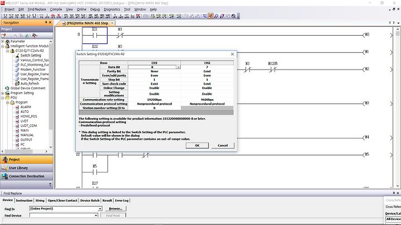Close the Switch Setting dialog
The width and height of the screenshot is (401, 225).
(232, 54)
